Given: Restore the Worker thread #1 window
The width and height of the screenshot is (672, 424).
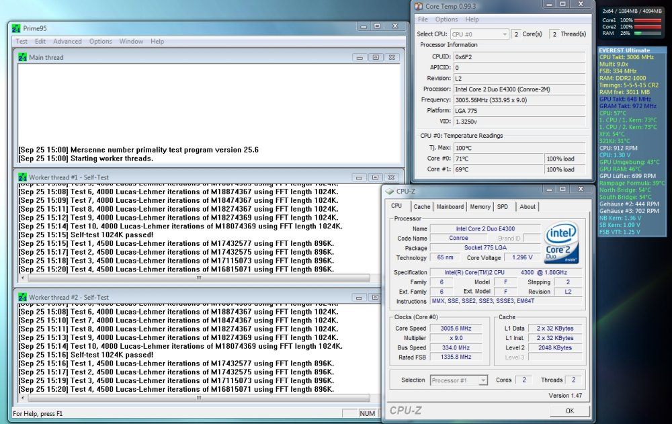Looking at the screenshot, I should point(376,177).
